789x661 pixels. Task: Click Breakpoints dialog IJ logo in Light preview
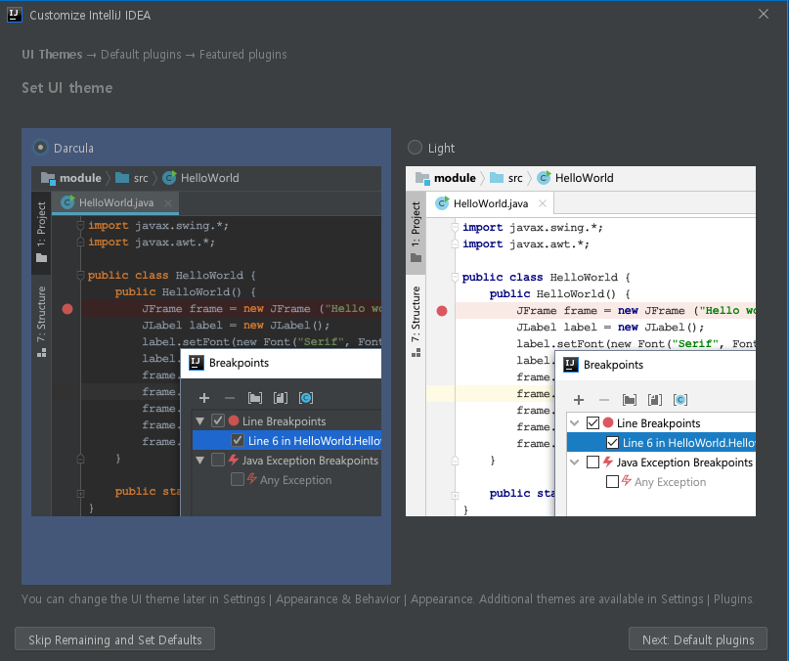coord(571,365)
